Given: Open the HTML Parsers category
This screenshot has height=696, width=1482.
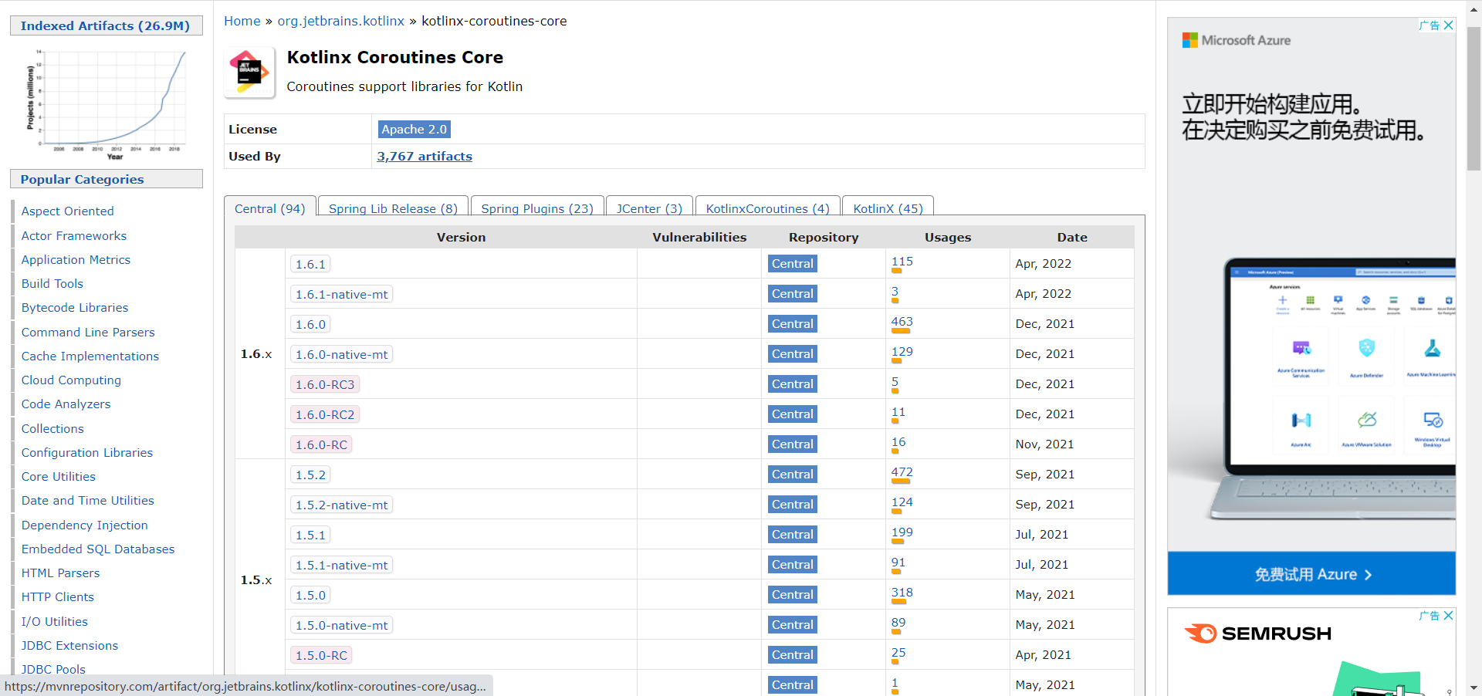Looking at the screenshot, I should [60, 573].
